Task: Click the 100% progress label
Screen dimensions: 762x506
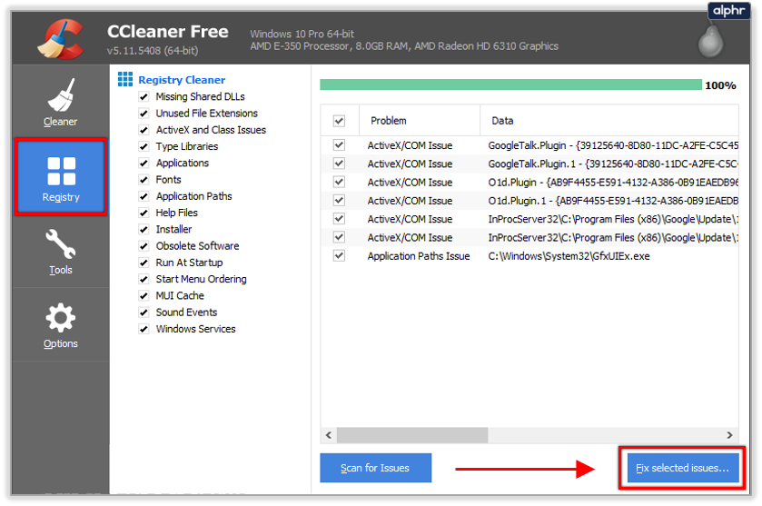Action: (720, 85)
